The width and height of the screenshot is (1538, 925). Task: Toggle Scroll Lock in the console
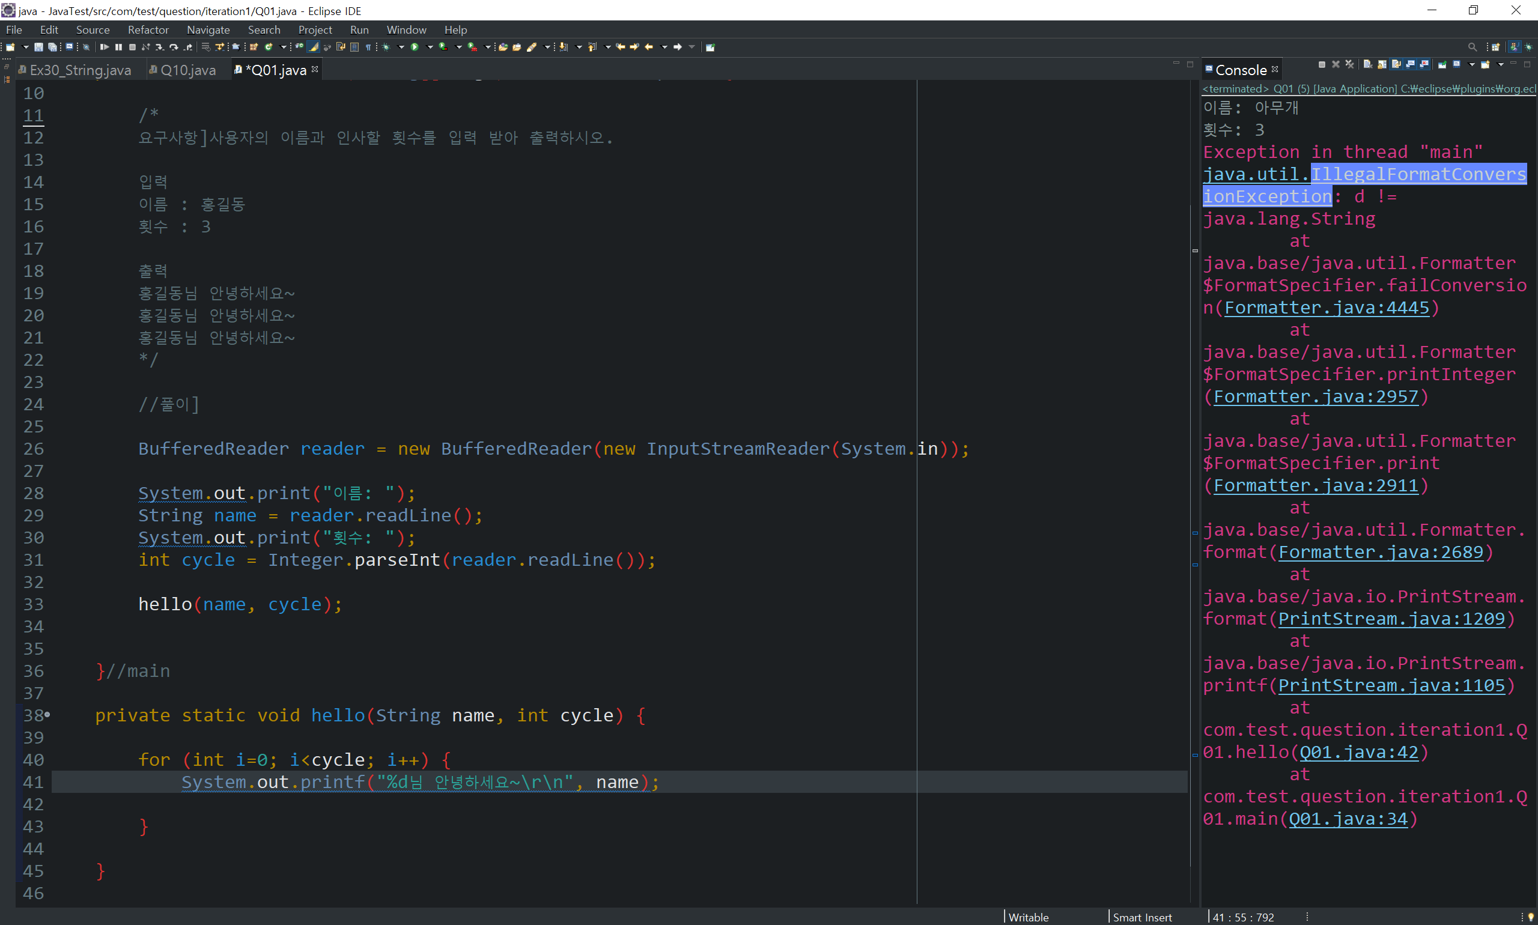(1382, 65)
